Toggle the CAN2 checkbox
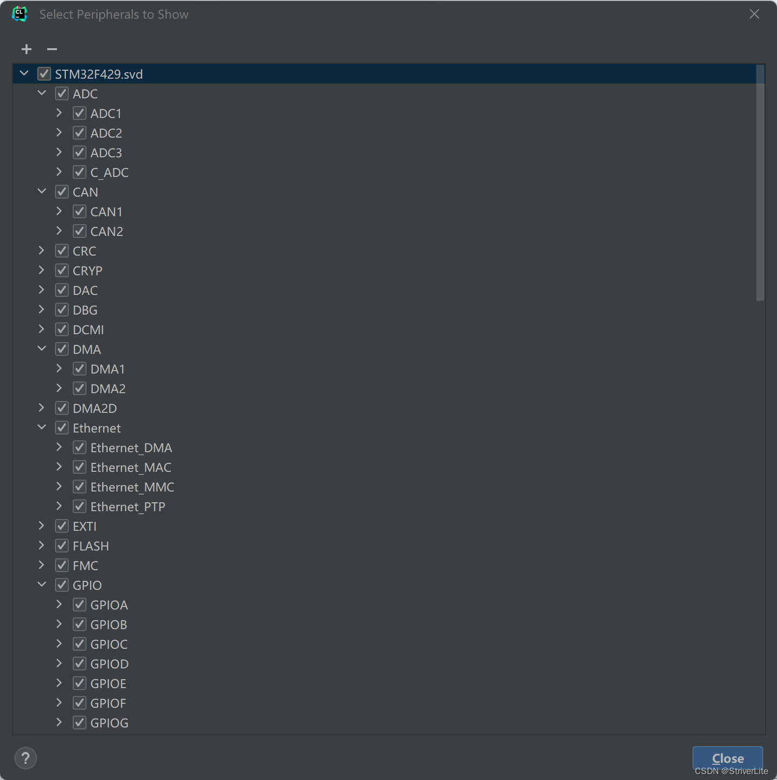The width and height of the screenshot is (777, 780). pyautogui.click(x=79, y=231)
